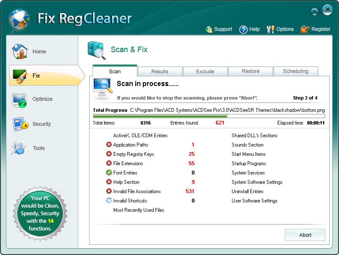Click the Empty Registry Keys error icon

pyautogui.click(x=109, y=154)
